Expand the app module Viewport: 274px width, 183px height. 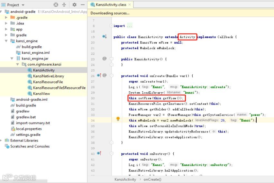(6, 29)
